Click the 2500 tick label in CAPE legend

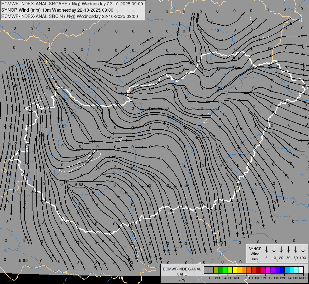[284, 278]
